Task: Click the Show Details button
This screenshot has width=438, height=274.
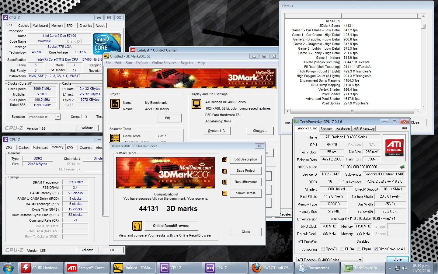Action: (246, 193)
